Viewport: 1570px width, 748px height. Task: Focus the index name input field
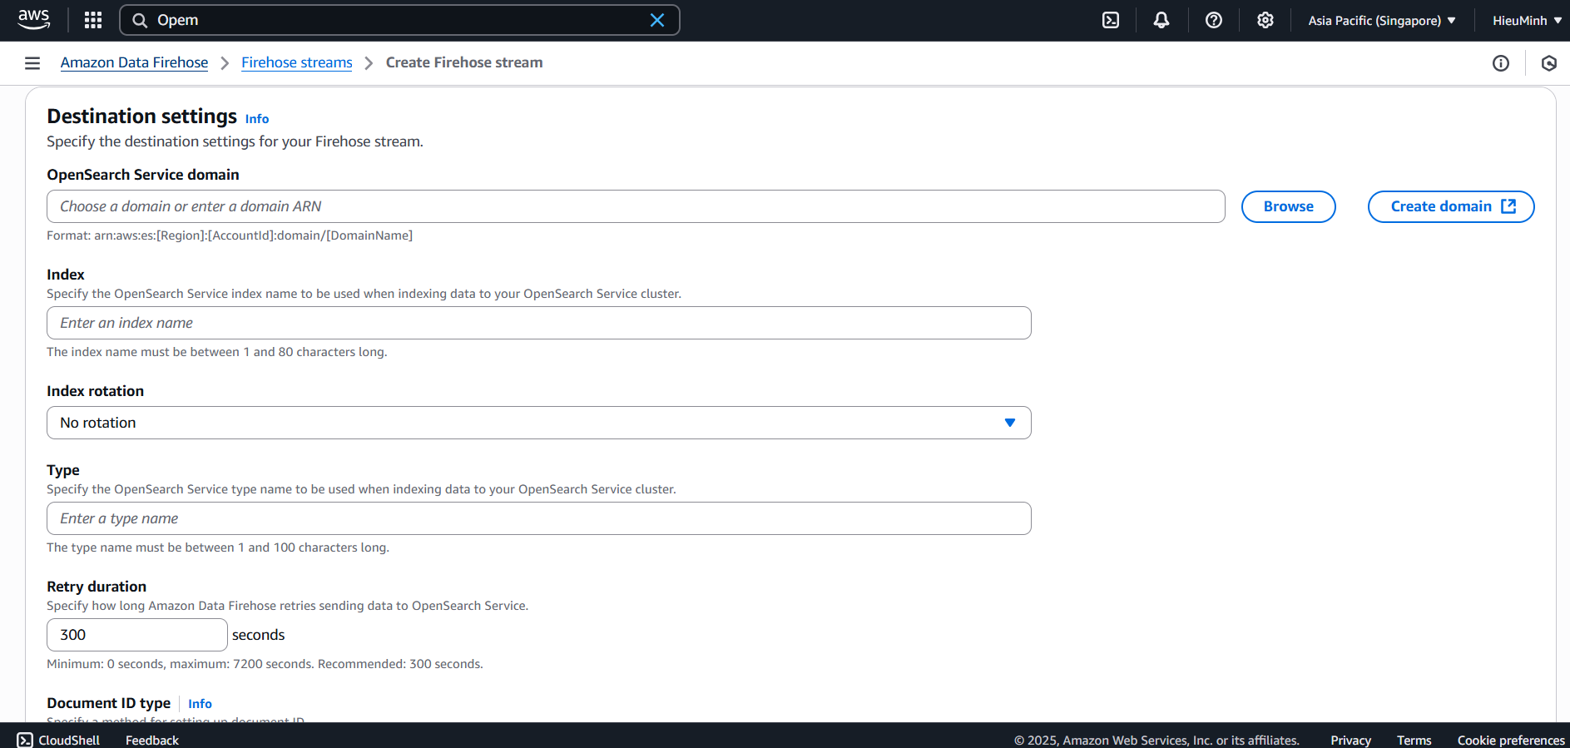539,323
